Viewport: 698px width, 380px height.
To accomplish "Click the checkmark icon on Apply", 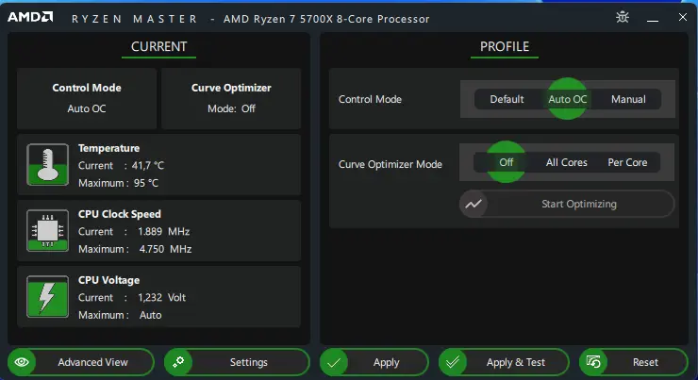I will point(334,363).
